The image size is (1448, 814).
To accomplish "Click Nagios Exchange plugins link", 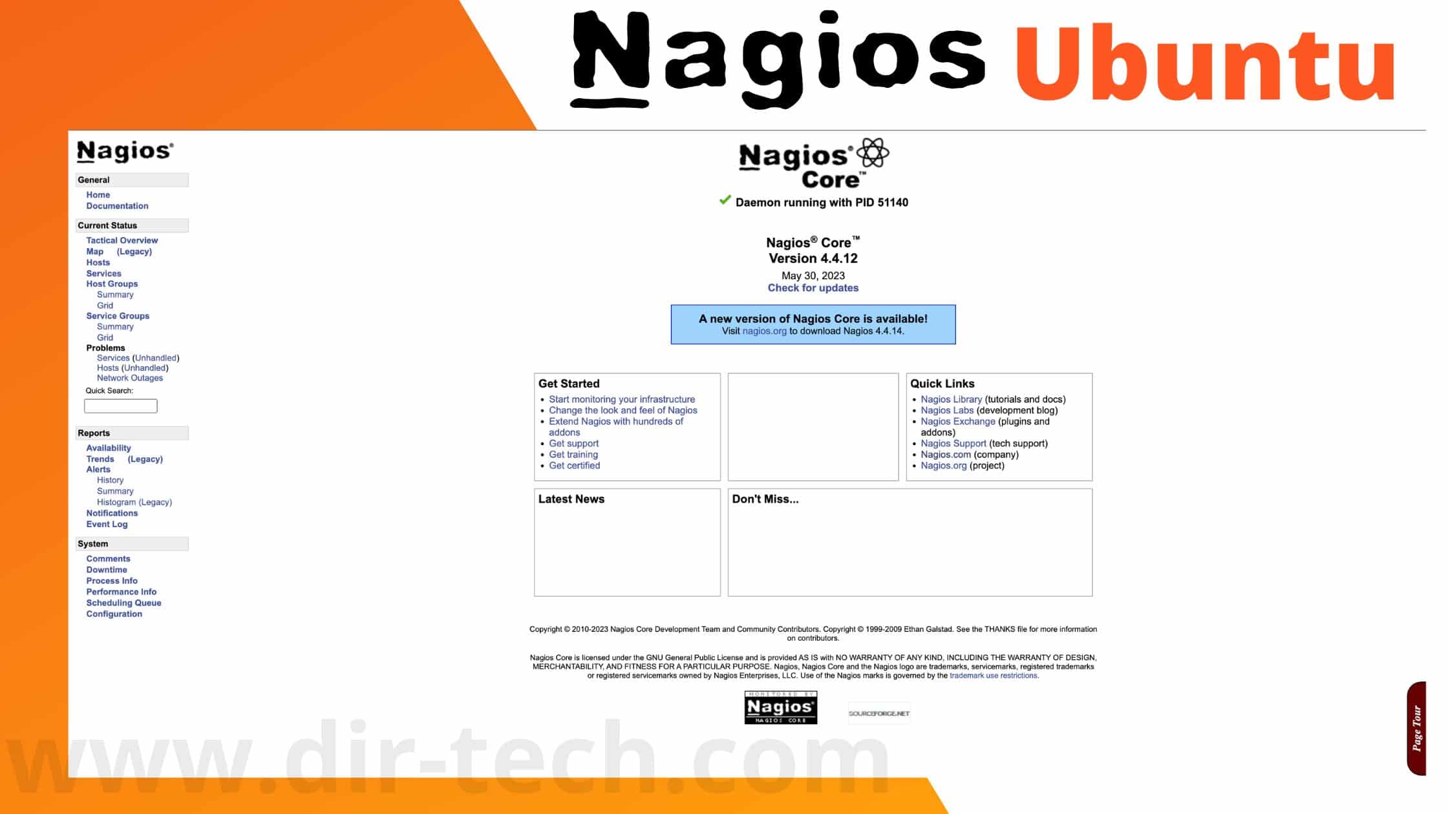I will [957, 421].
